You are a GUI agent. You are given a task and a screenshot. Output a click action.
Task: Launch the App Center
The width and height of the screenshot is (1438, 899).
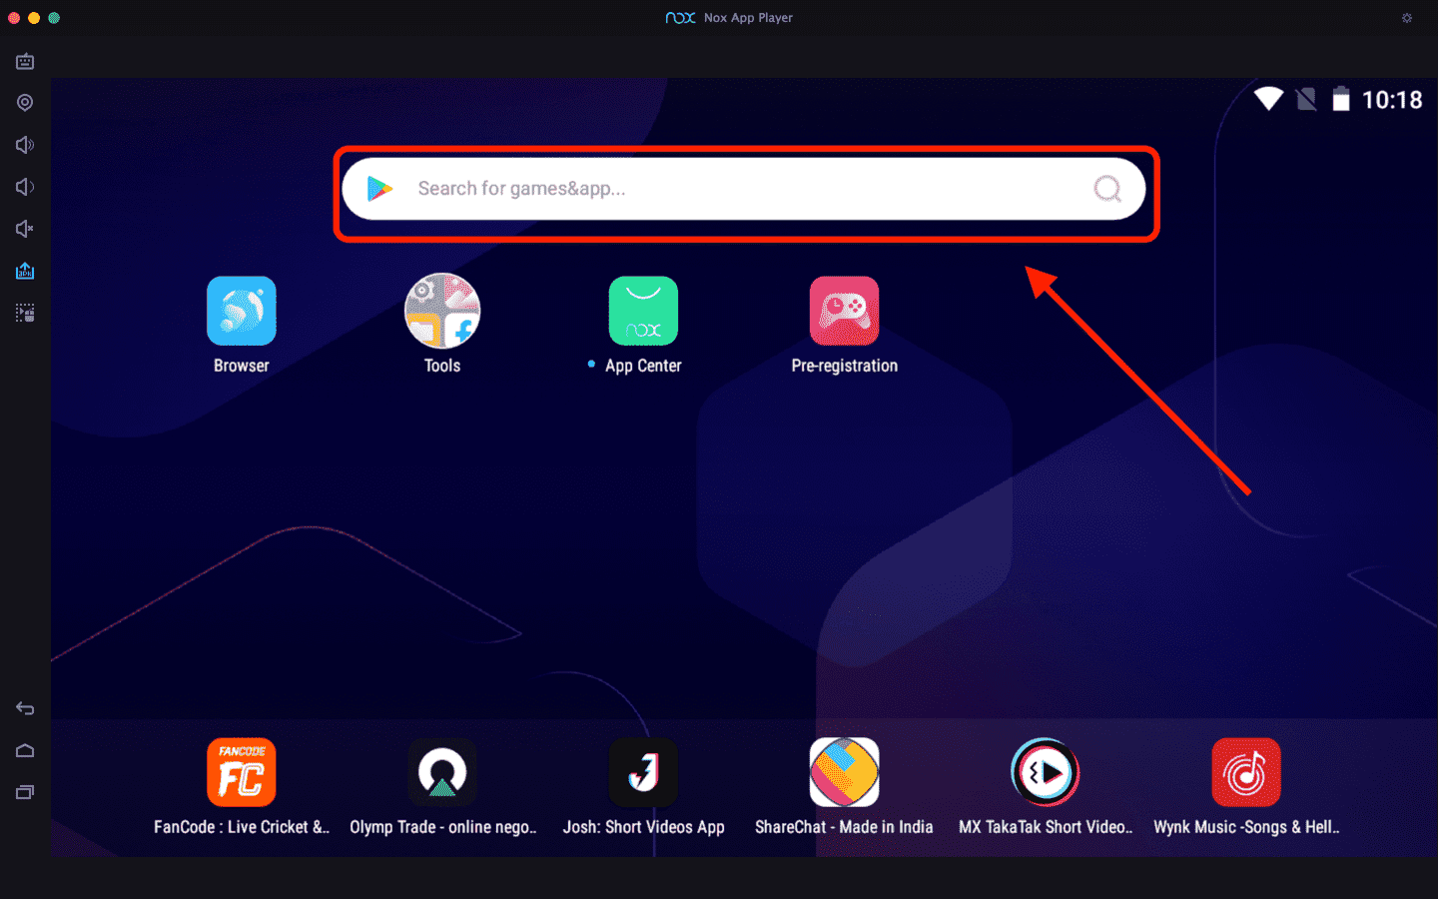pos(643,311)
